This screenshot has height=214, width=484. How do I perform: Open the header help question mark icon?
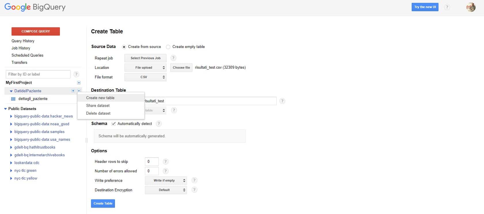(x=447, y=7)
